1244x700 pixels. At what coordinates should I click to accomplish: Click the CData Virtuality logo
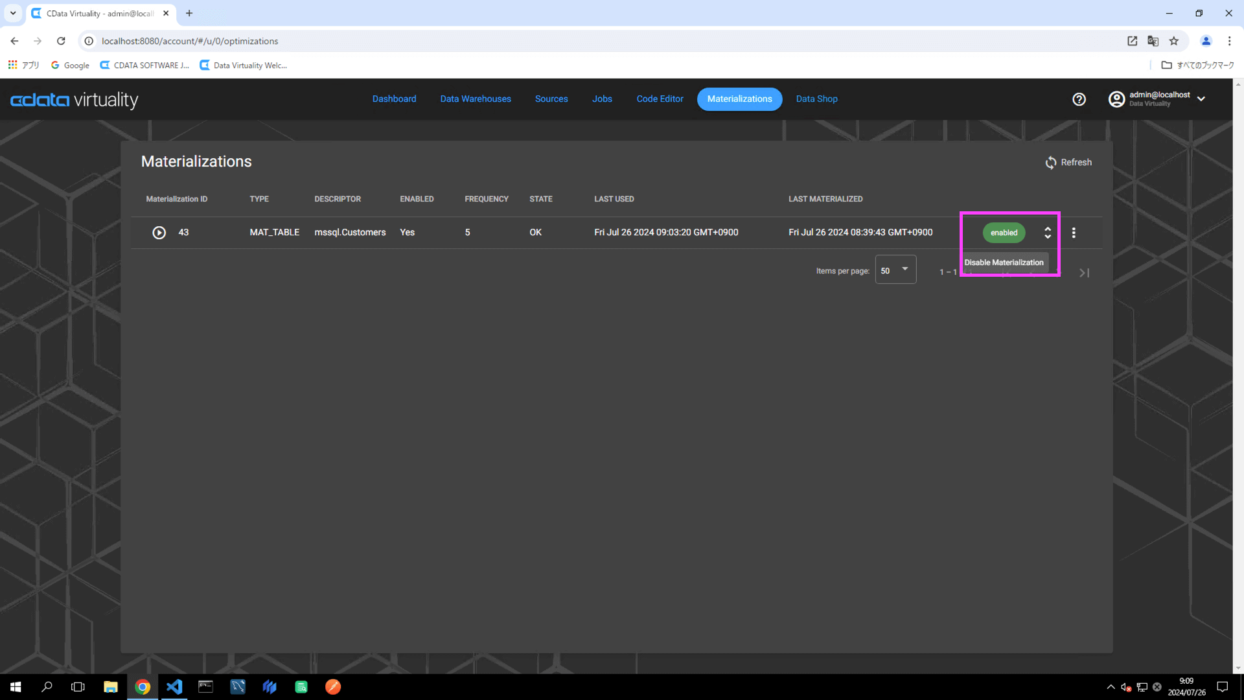point(74,100)
